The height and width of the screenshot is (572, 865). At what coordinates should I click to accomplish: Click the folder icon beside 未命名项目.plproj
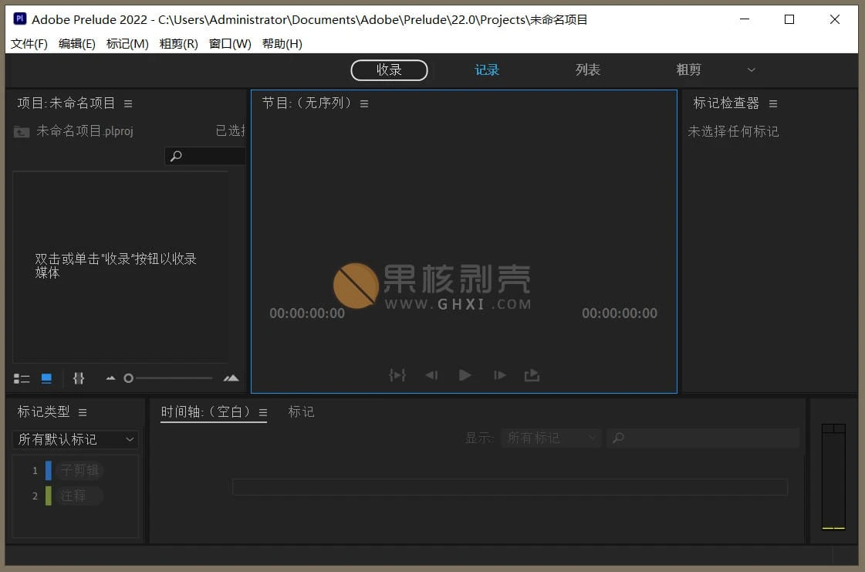22,131
